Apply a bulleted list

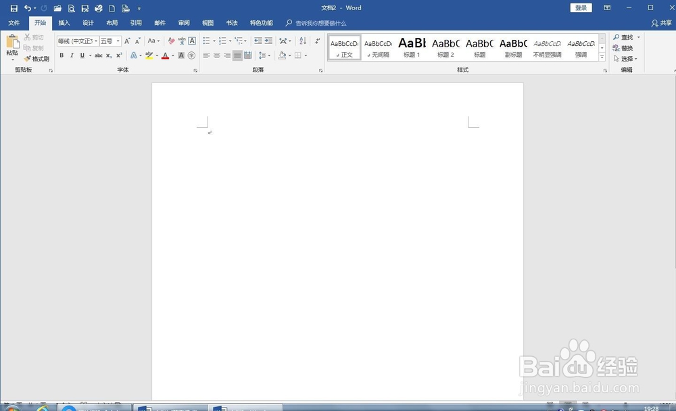206,41
